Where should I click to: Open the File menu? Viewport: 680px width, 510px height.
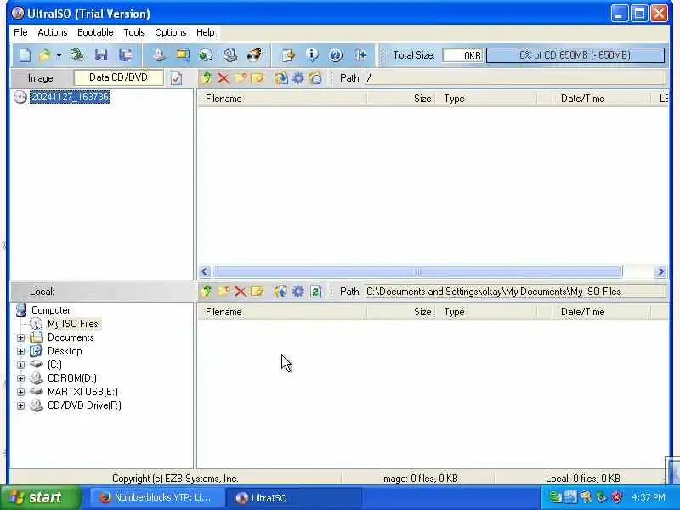(x=20, y=32)
